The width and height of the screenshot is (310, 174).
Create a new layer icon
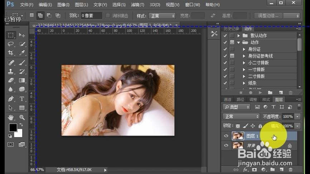coord(281,169)
